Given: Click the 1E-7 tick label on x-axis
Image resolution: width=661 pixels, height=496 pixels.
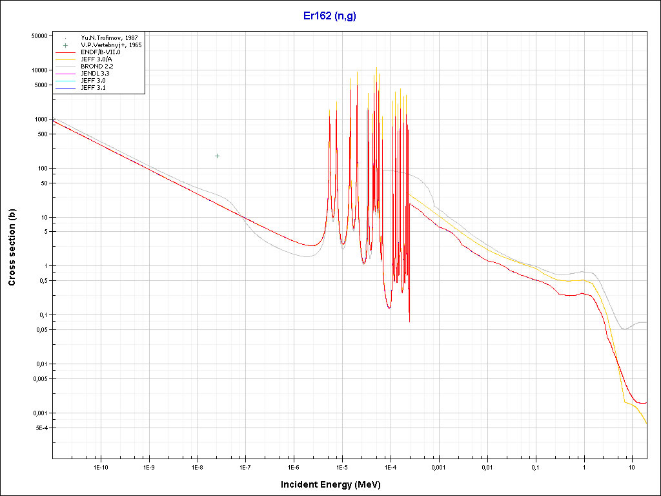Looking at the screenshot, I should click(245, 466).
